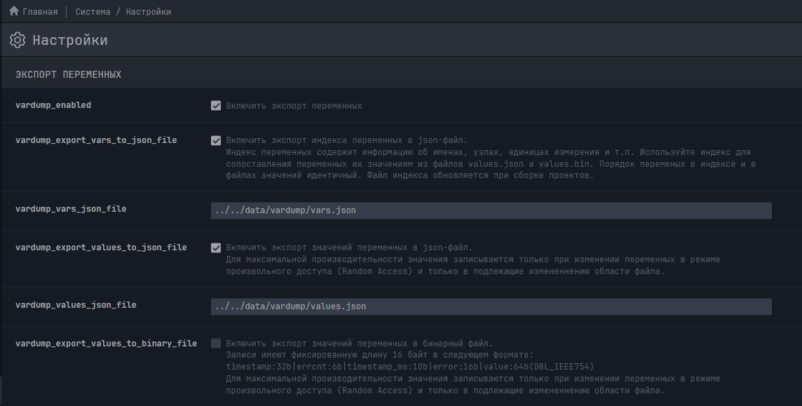Uncheck the vardump_enabled checkbox
This screenshot has width=802, height=406.
[216, 106]
